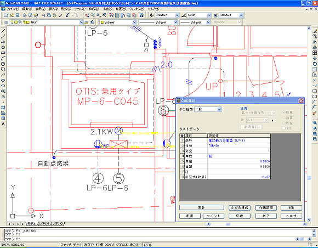Select the Line tool in Draw toolbar
This screenshot has width=318, height=248.
pyautogui.click(x=3, y=31)
